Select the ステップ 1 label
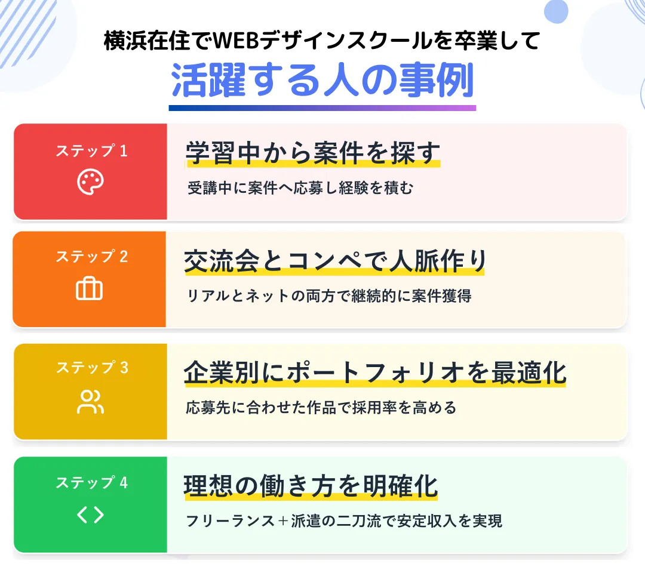Viewport: 645px width, 576px height. [91, 151]
